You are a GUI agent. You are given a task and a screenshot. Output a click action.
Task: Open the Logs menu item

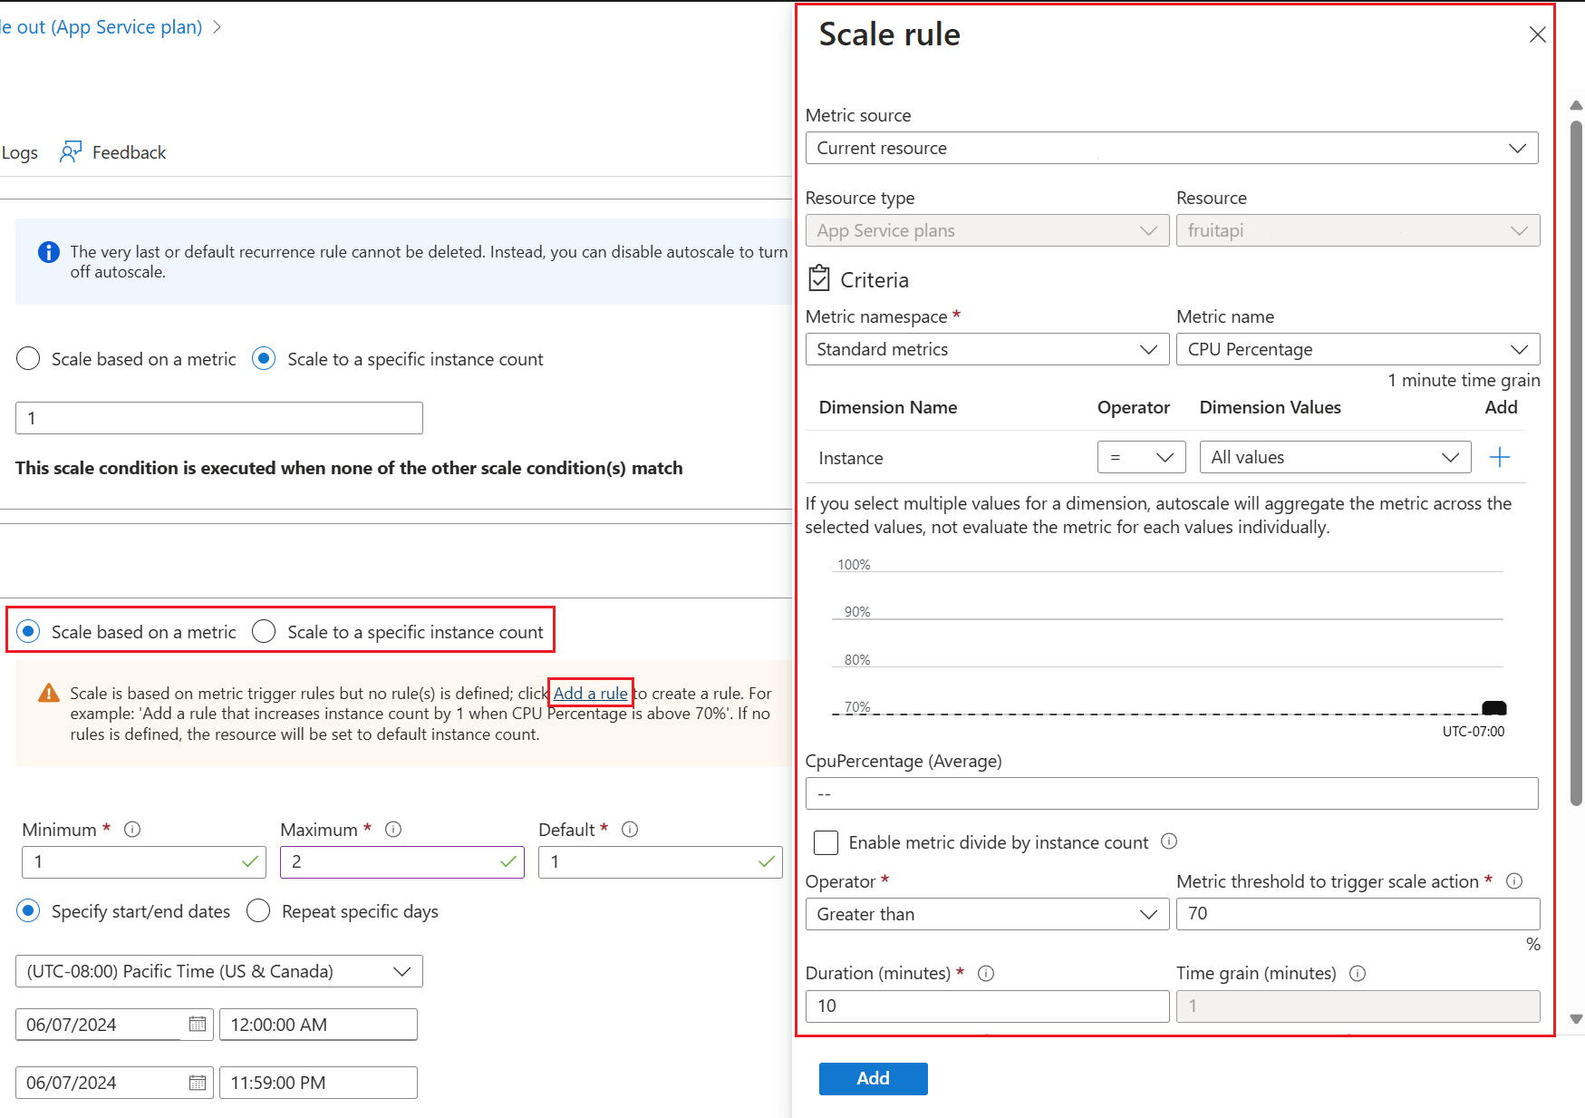tap(19, 152)
